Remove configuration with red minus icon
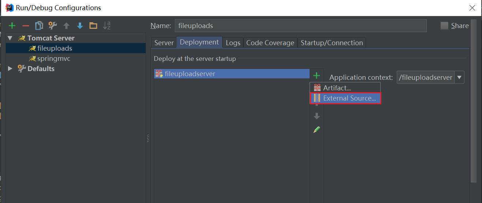Screen dimensions: 482x203 tap(26, 26)
